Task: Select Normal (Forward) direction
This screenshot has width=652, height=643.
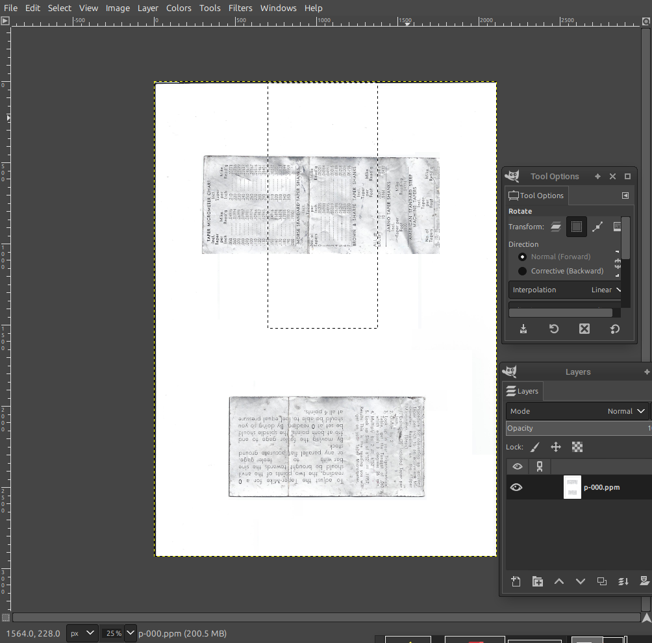Action: [x=523, y=257]
